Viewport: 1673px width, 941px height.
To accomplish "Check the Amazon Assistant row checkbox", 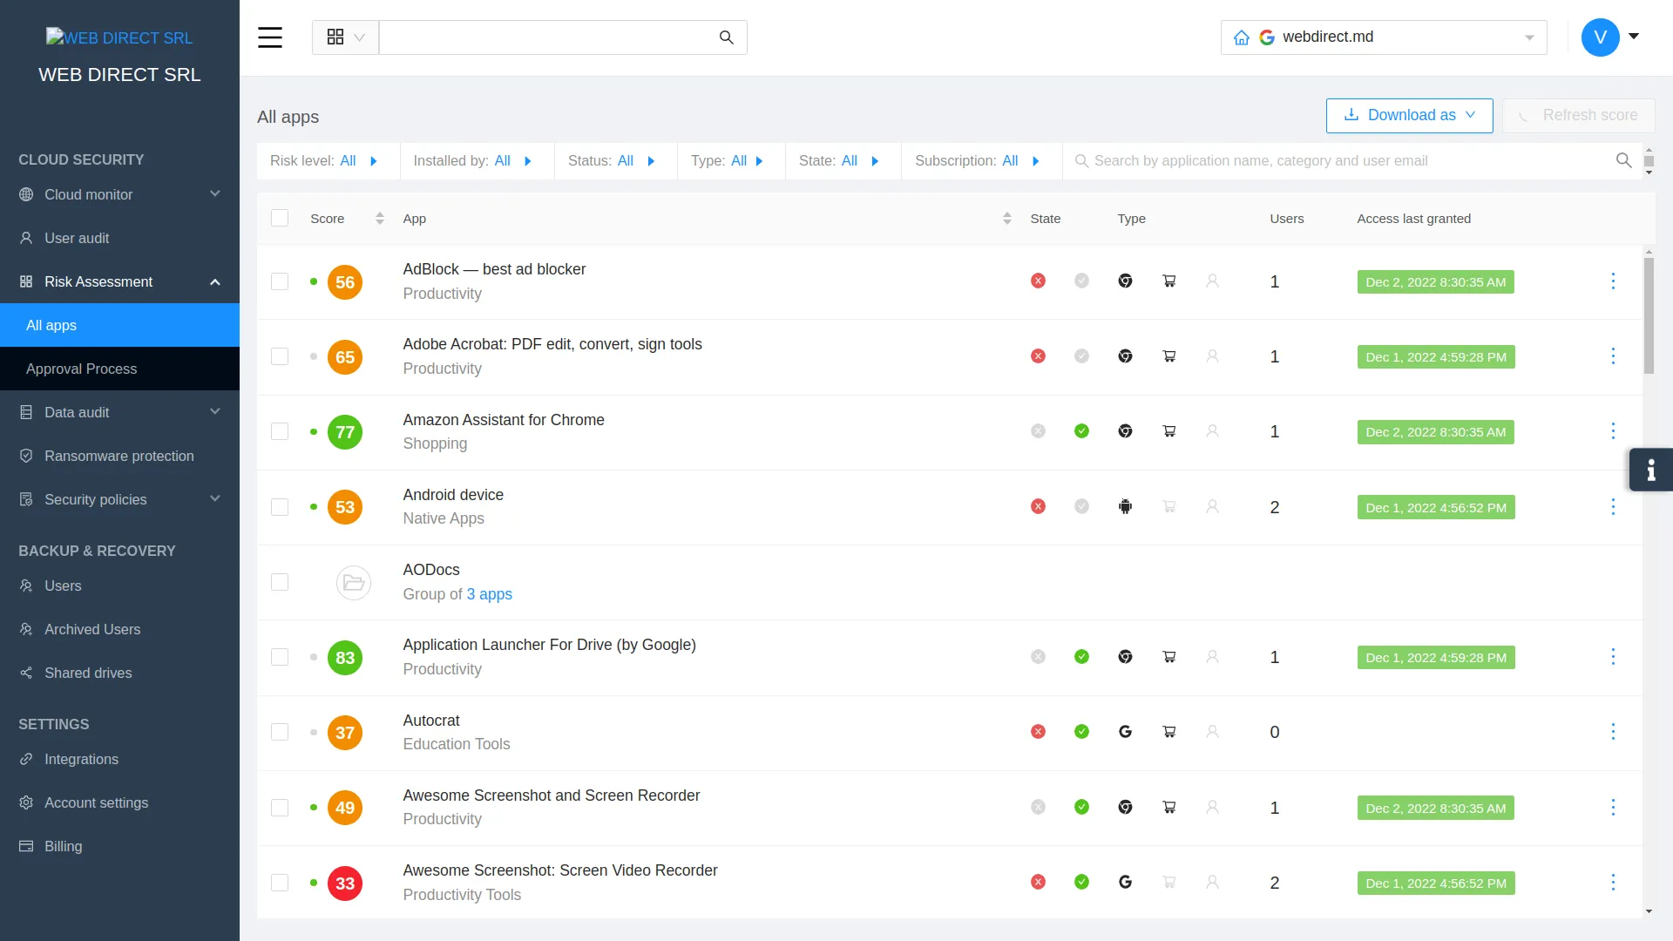I will [x=280, y=431].
